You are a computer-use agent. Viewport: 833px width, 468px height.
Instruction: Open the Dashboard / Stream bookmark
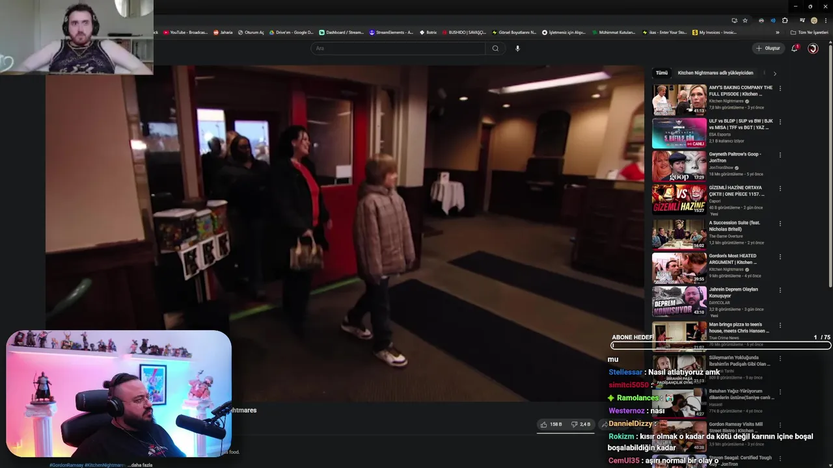click(x=341, y=32)
